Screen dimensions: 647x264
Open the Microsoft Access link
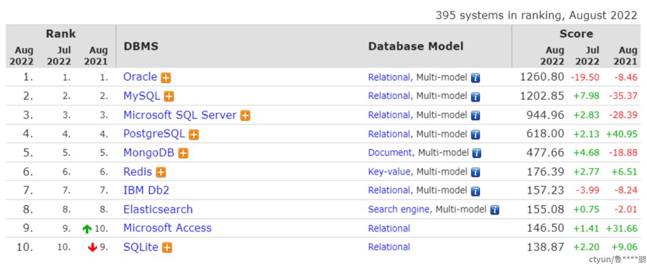click(168, 228)
